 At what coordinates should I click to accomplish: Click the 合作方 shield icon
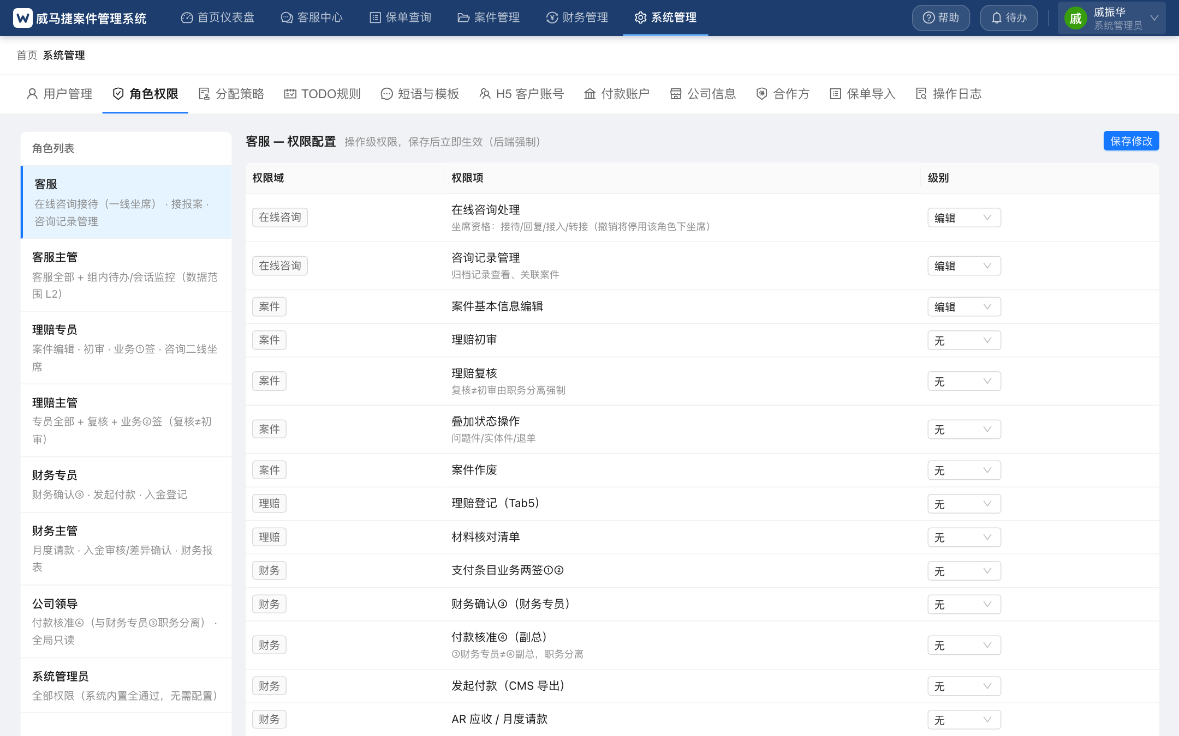[x=762, y=94]
